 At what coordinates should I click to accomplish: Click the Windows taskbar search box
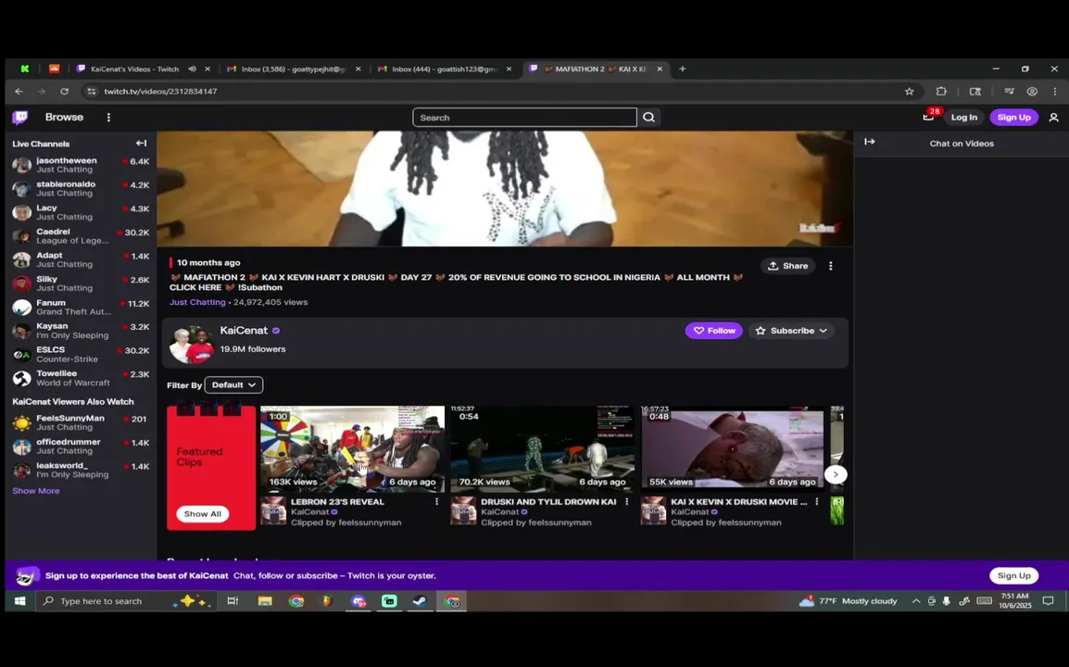127,601
